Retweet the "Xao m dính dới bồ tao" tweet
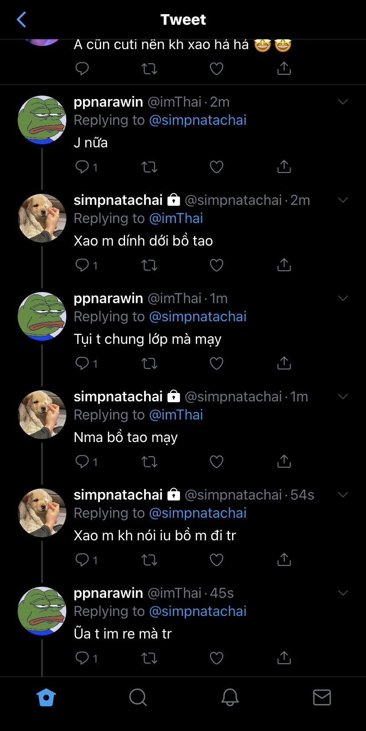This screenshot has height=731, width=366. (149, 265)
